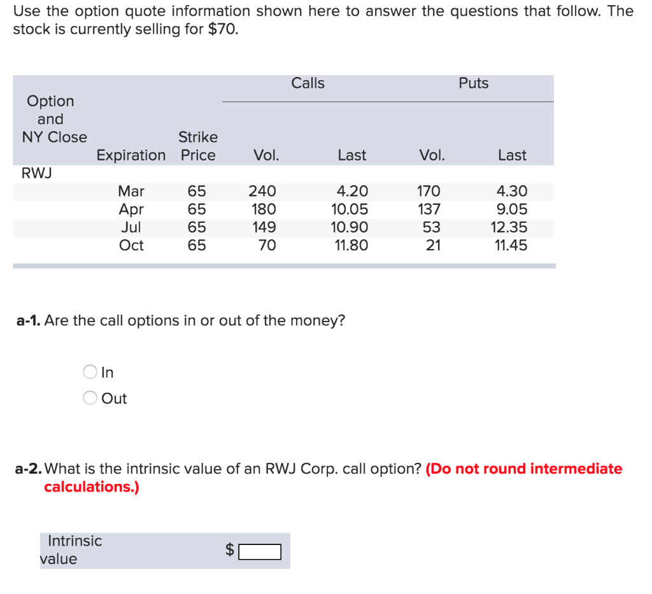Viewport: 652px width, 594px height.
Task: Click the Puts column header
Action: pos(473,83)
